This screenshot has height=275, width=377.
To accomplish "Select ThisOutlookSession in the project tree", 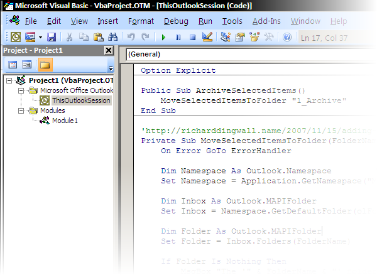I will [81, 100].
